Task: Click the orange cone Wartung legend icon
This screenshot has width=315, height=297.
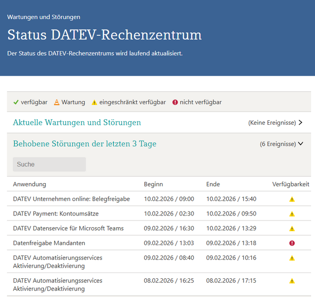Action: 57,102
